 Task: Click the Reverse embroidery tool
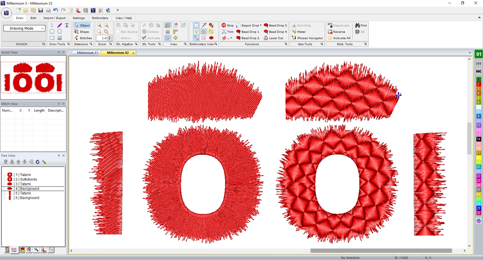[336, 32]
